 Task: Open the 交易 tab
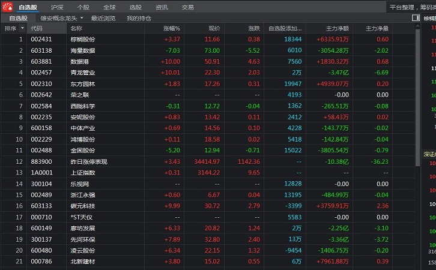click(x=188, y=7)
